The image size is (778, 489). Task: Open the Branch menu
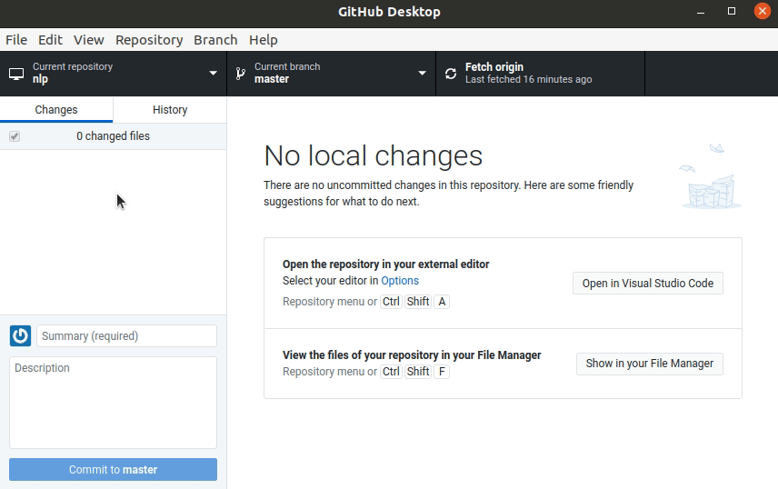[215, 40]
